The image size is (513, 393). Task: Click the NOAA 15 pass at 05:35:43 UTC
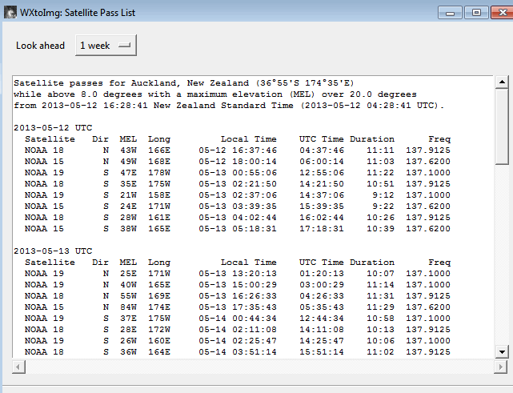[x=238, y=307]
